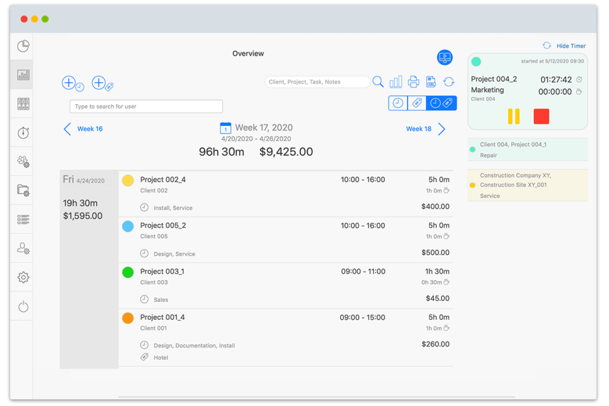Screen dimensions: 609x406
Task: Click the refresh/sync icon
Action: (449, 82)
